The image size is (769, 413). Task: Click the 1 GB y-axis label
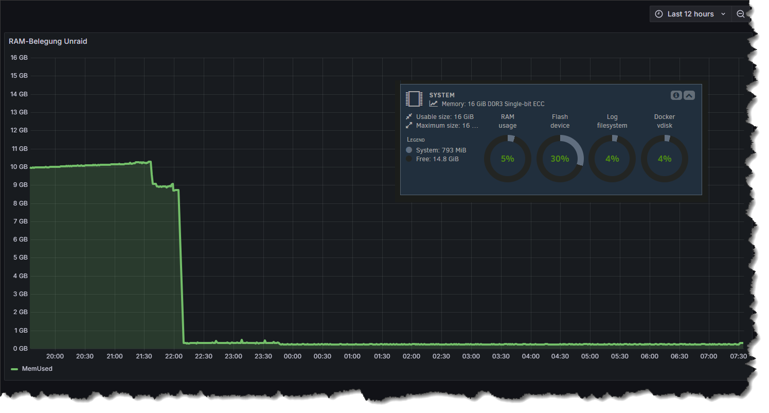point(21,331)
